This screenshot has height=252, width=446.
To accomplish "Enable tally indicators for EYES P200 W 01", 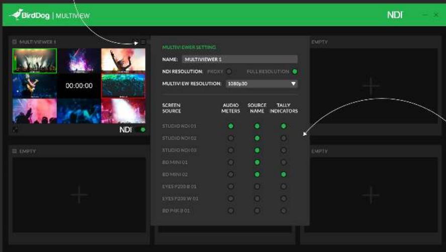I will (x=284, y=199).
